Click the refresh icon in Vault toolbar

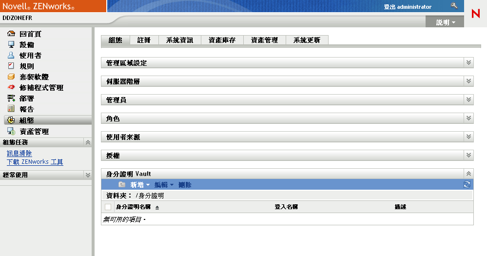(467, 184)
